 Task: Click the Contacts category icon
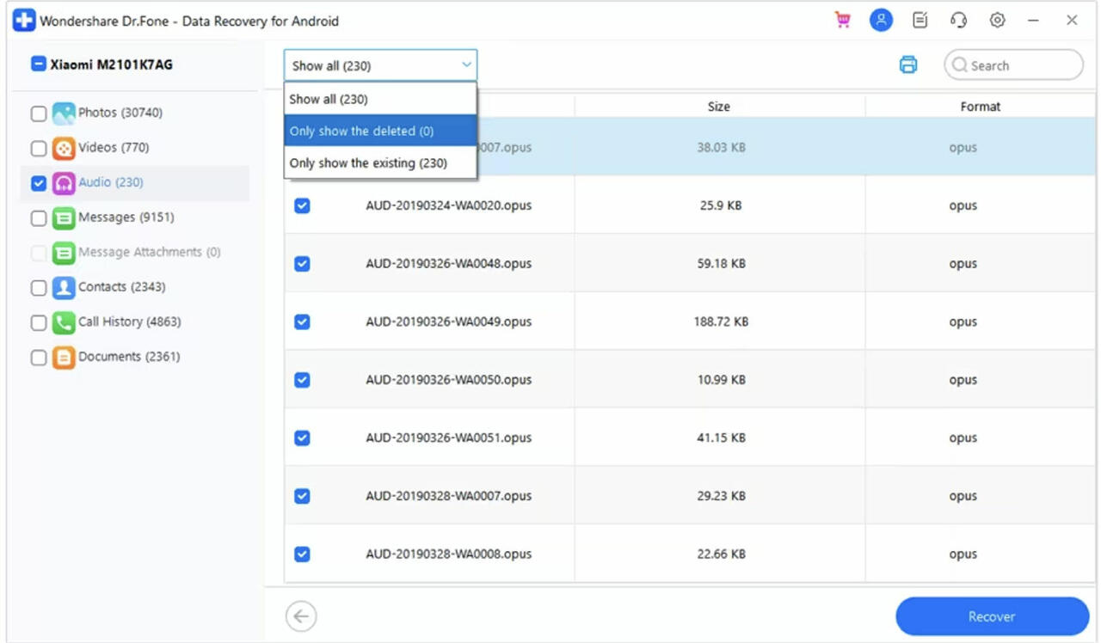click(x=64, y=287)
